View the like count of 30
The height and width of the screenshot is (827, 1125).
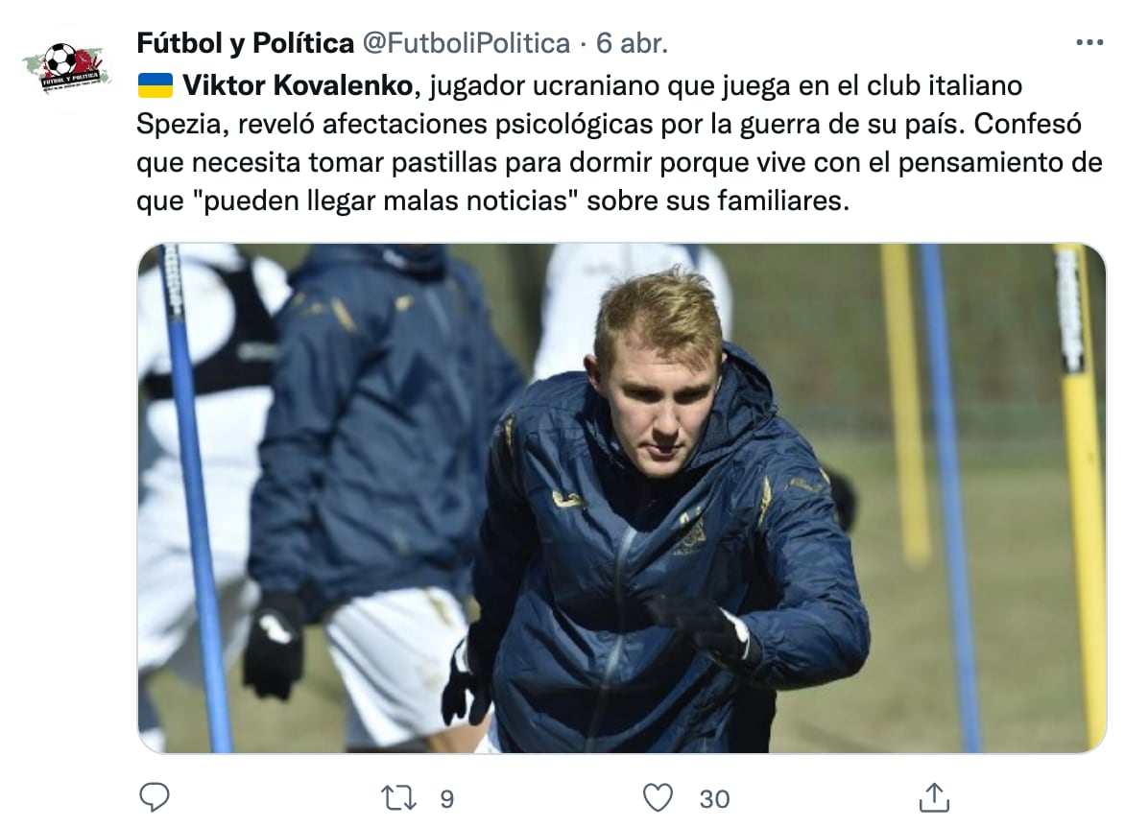[x=714, y=798]
